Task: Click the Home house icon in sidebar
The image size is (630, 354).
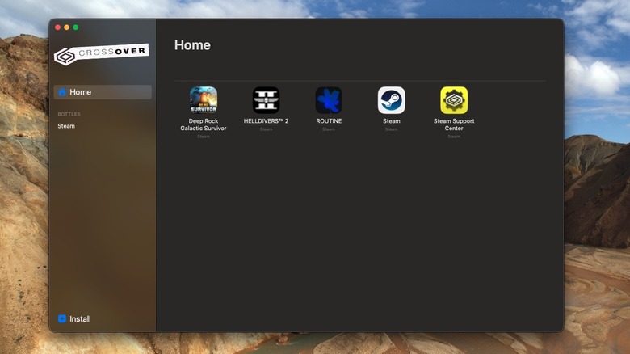Action: click(x=62, y=92)
